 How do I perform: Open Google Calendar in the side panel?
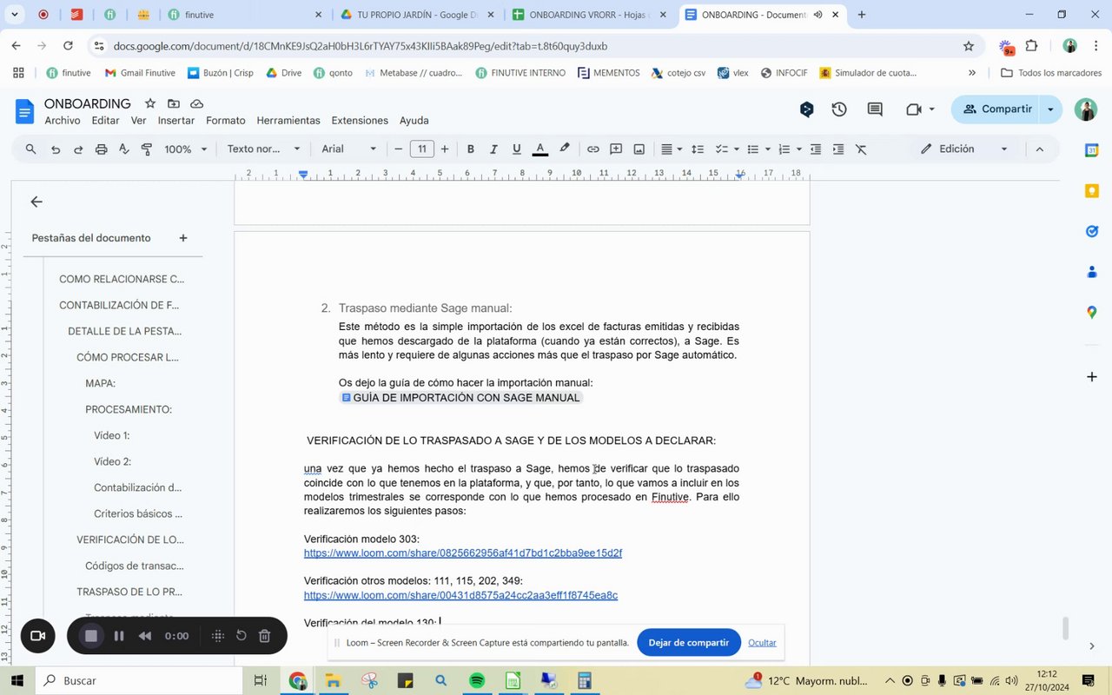1092,150
